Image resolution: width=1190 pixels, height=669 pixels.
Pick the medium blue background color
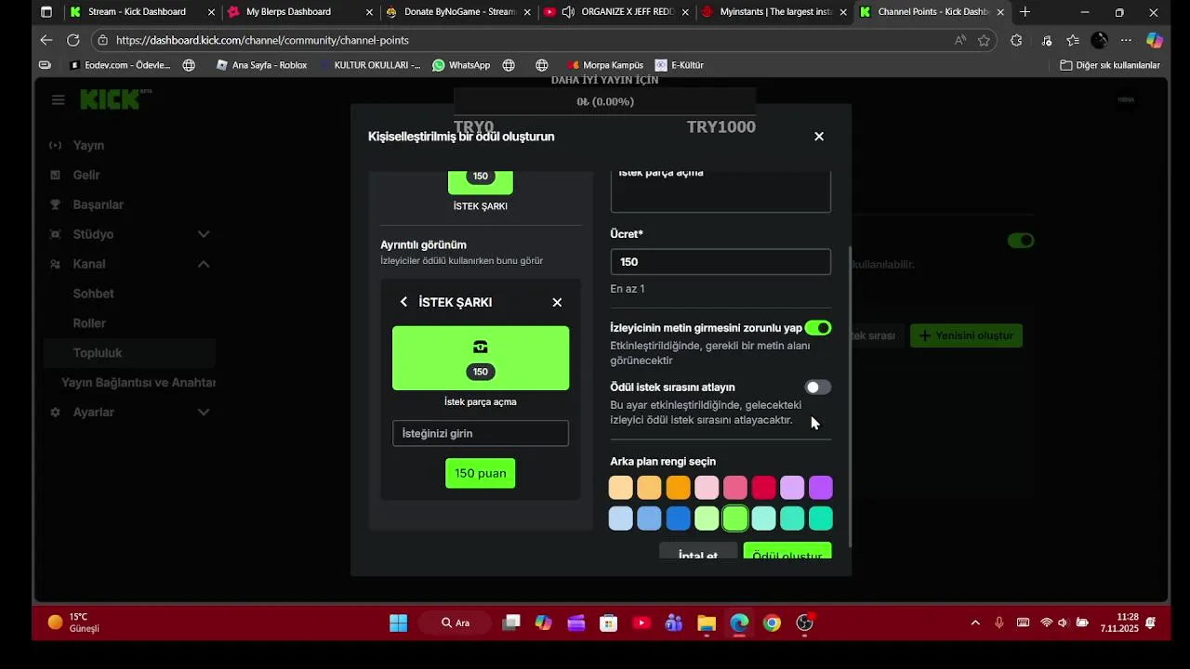[650, 518]
